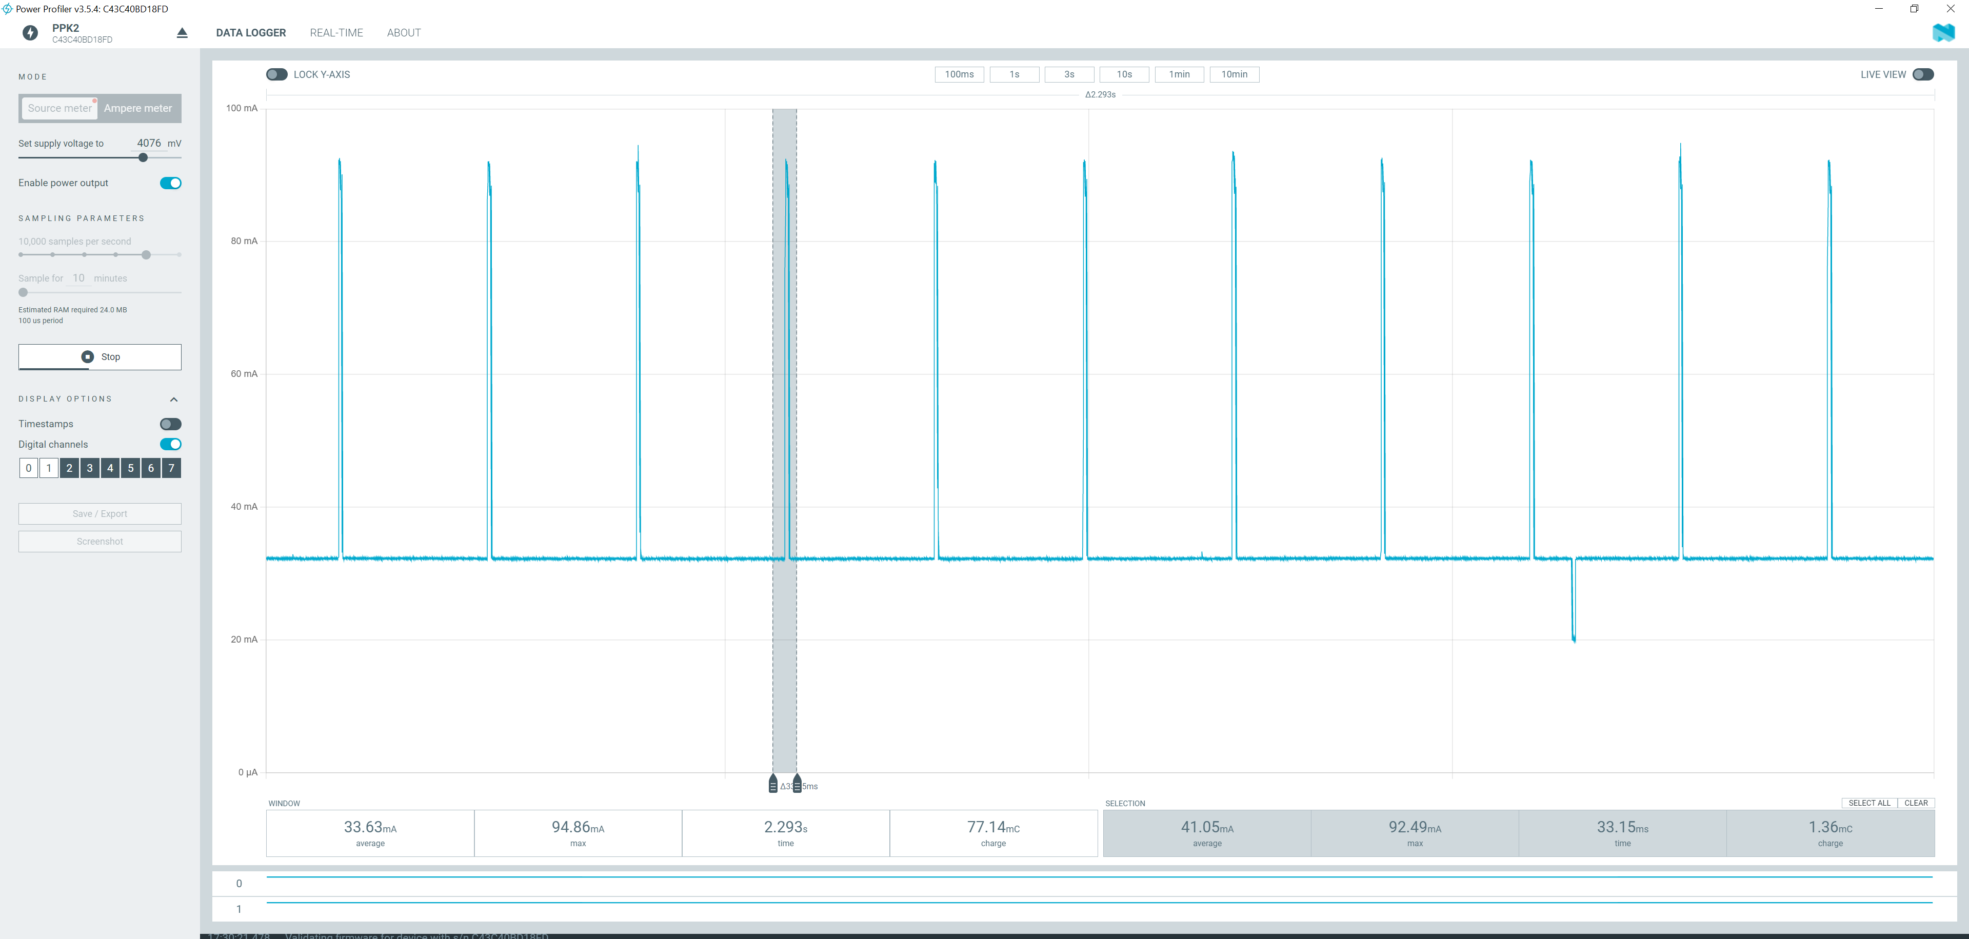Turn off the Digital channels toggle
1969x939 pixels.
(x=170, y=445)
